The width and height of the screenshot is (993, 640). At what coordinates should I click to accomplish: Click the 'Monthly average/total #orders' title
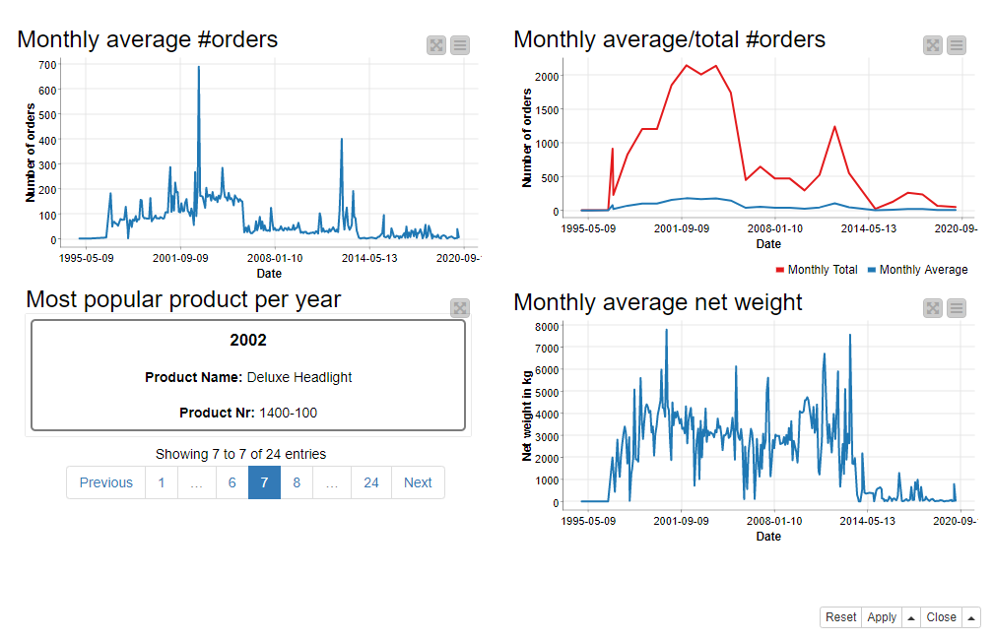670,39
